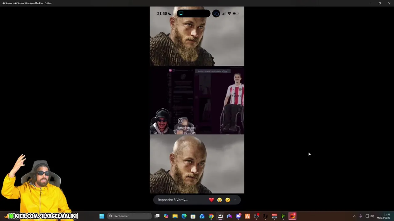
Task: Open the Voicemeeter taskbar icon
Action: (x=274, y=216)
